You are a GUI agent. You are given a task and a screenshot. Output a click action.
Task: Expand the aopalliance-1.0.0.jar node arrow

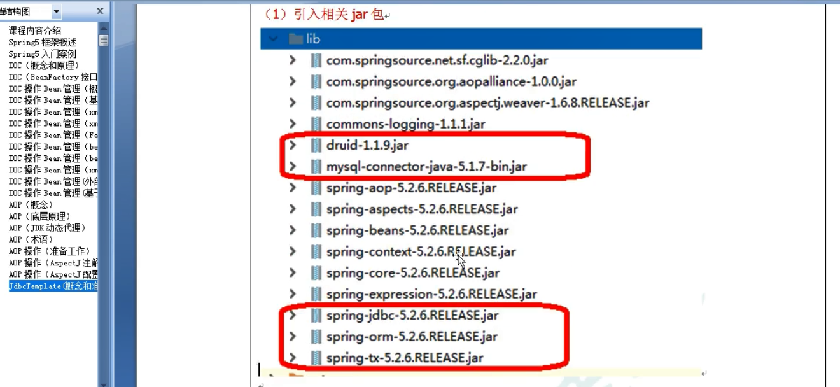[293, 81]
